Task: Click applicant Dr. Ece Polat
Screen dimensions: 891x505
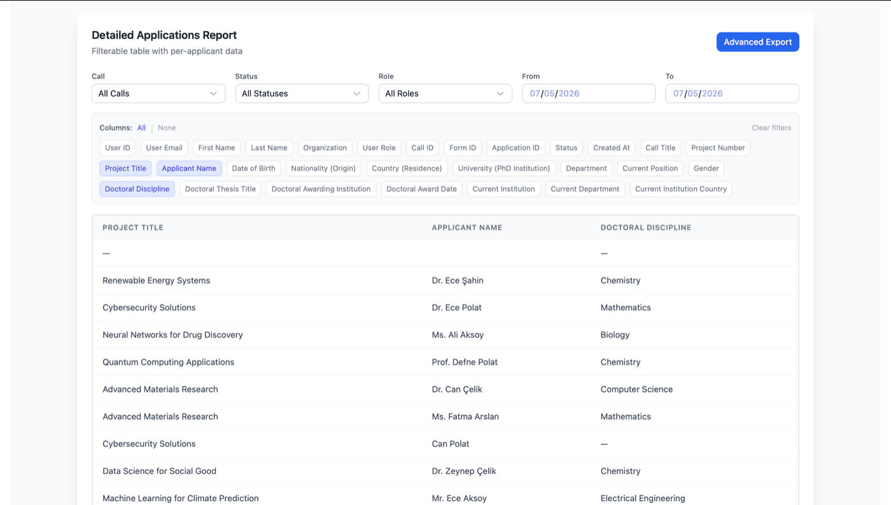Action: tap(457, 308)
